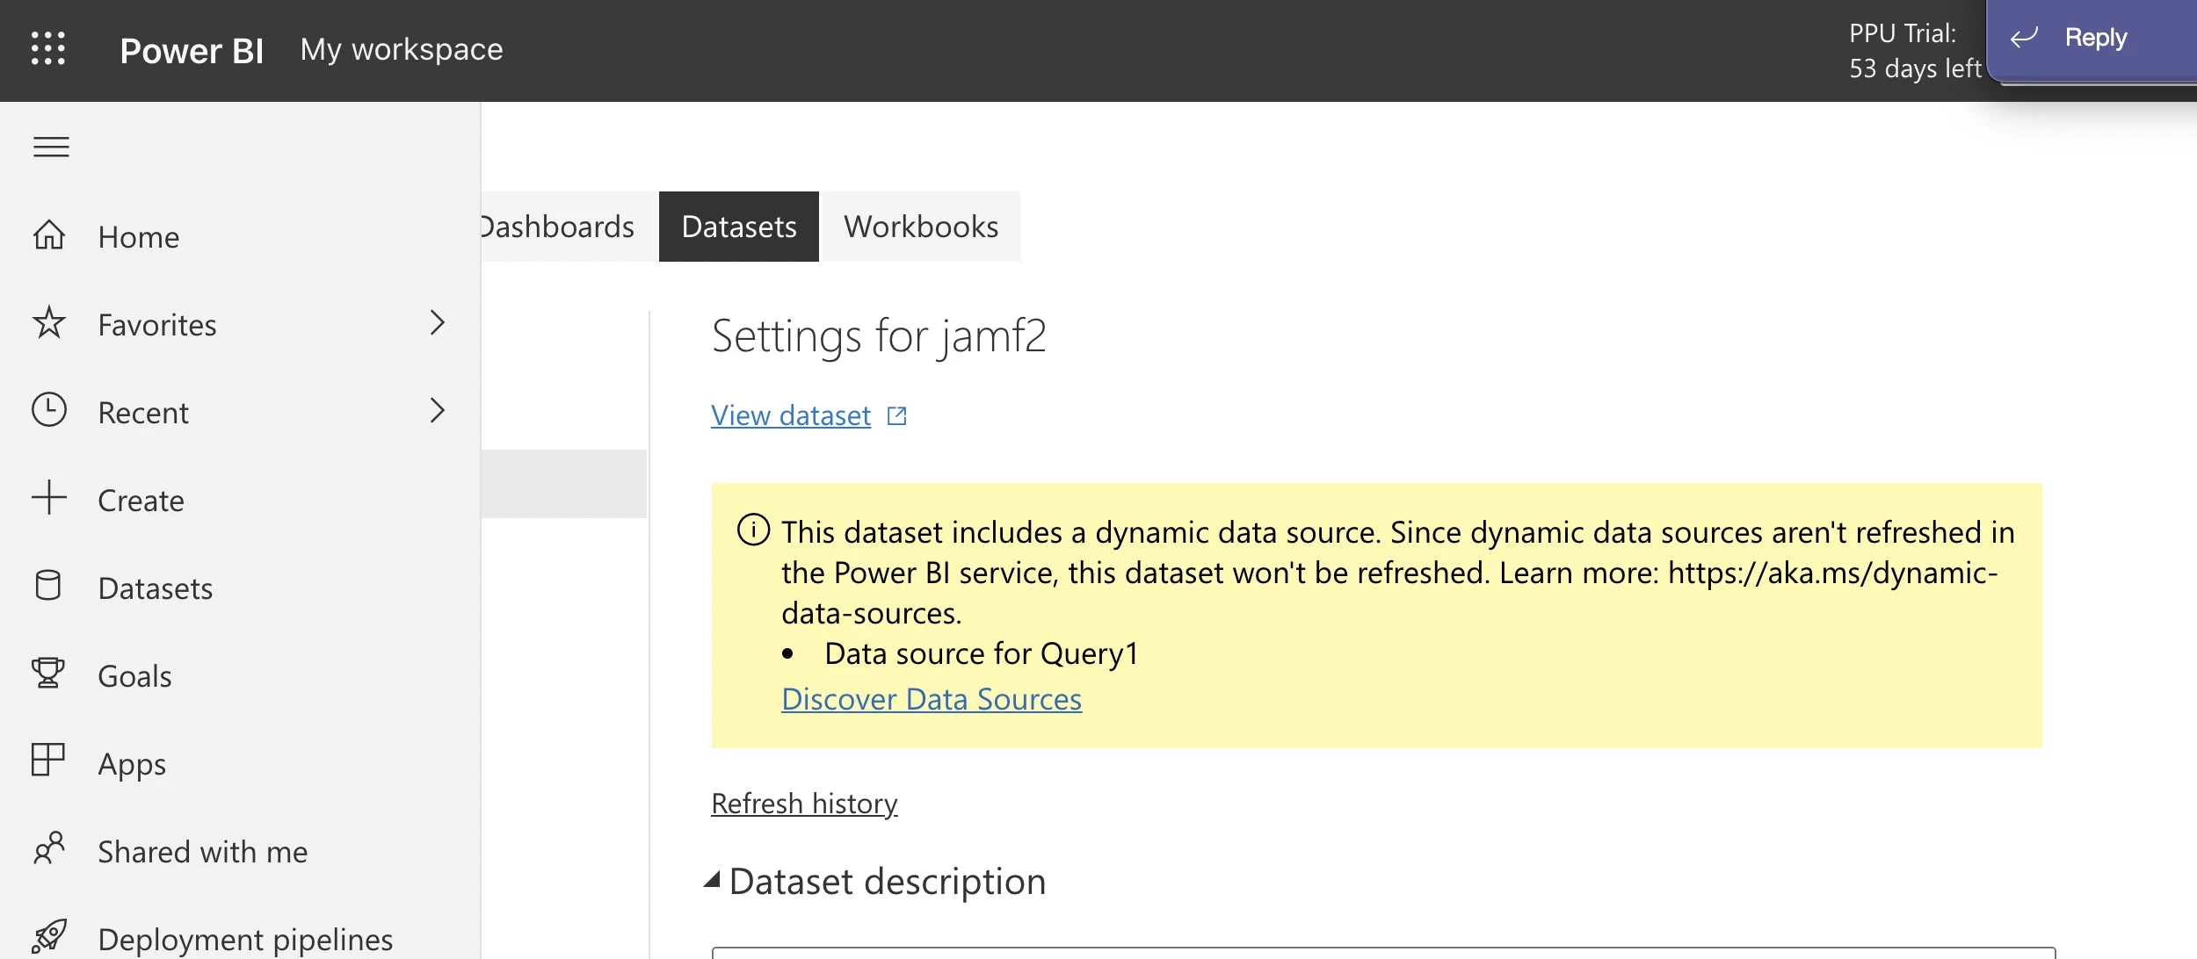This screenshot has width=2197, height=959.
Task: Click the Favorites star icon
Action: coord(49,323)
